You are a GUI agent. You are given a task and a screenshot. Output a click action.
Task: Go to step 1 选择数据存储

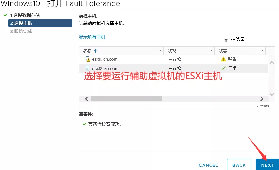[24, 15]
